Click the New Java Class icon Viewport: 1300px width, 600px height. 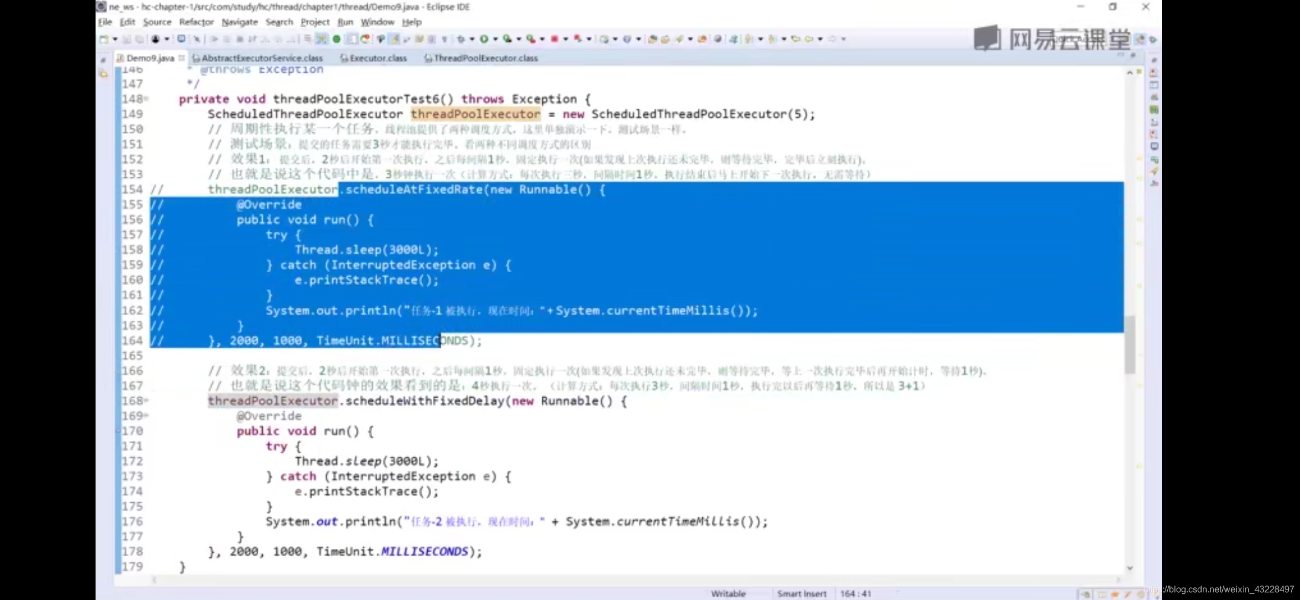pos(627,39)
